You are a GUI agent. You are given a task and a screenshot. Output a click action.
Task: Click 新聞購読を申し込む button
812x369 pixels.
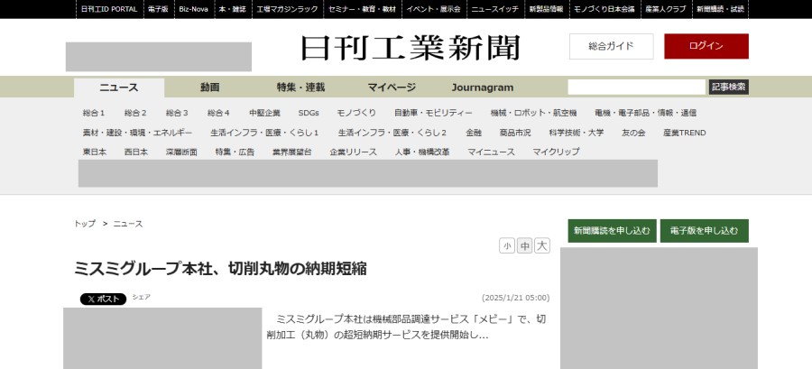click(x=612, y=231)
